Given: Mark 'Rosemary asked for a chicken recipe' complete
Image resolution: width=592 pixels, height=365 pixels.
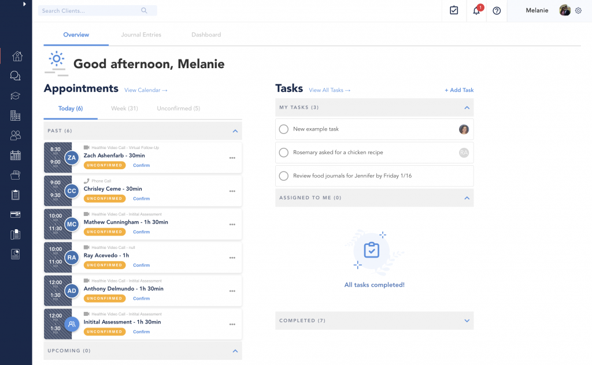Looking at the screenshot, I should [x=283, y=152].
